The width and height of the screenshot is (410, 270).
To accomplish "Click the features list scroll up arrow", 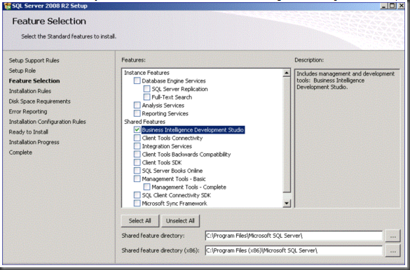I will click(287, 73).
